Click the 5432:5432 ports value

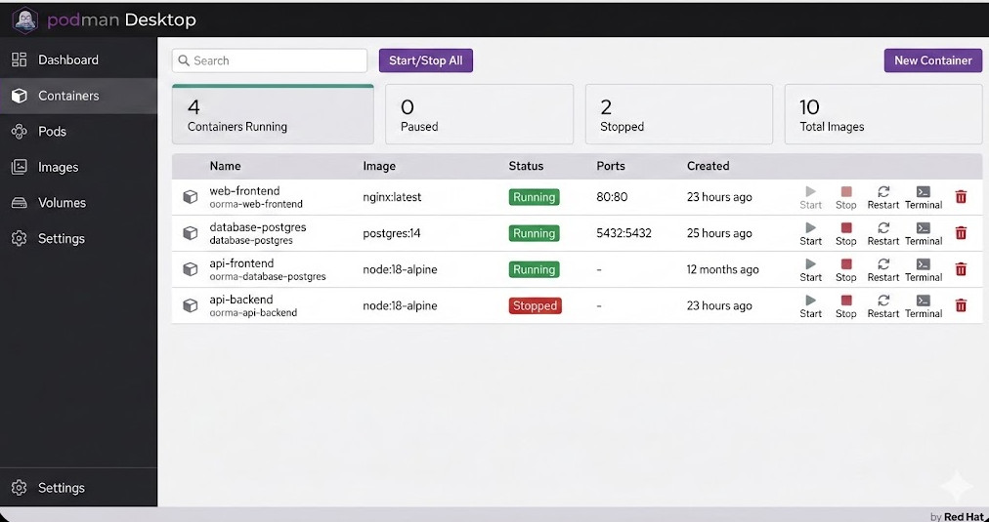[623, 233]
